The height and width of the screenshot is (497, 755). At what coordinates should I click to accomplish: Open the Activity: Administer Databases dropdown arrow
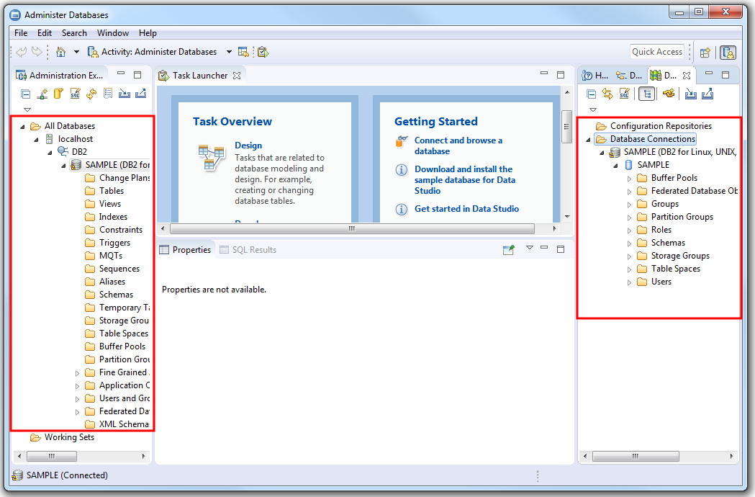coord(229,52)
